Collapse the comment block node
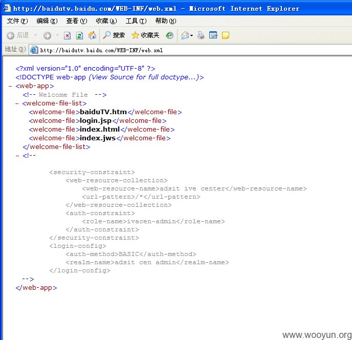The width and height of the screenshot is (352, 340). [x=17, y=156]
